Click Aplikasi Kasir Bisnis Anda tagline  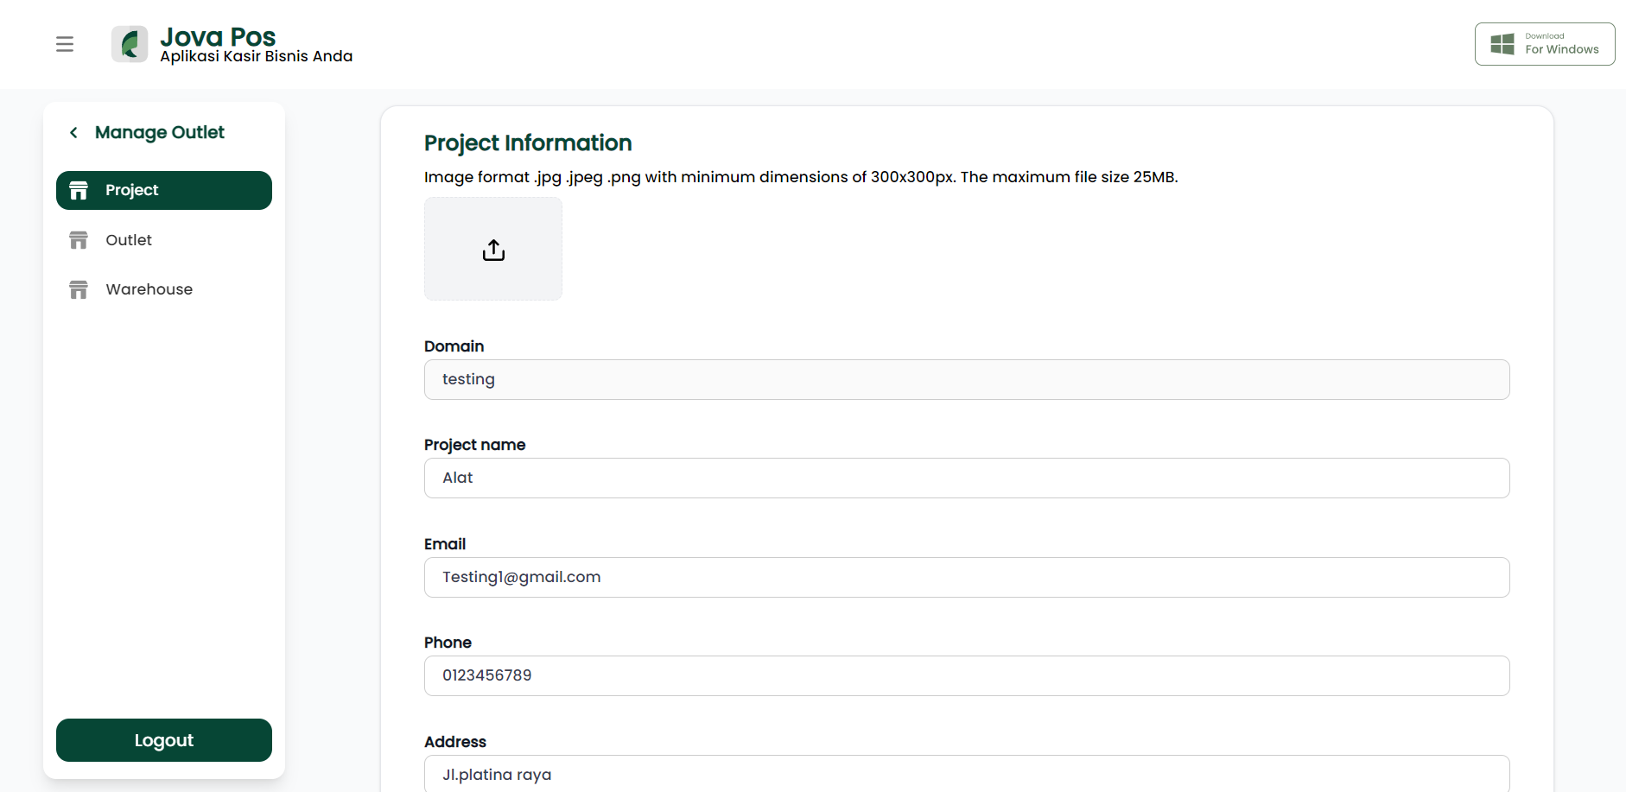[x=257, y=56]
